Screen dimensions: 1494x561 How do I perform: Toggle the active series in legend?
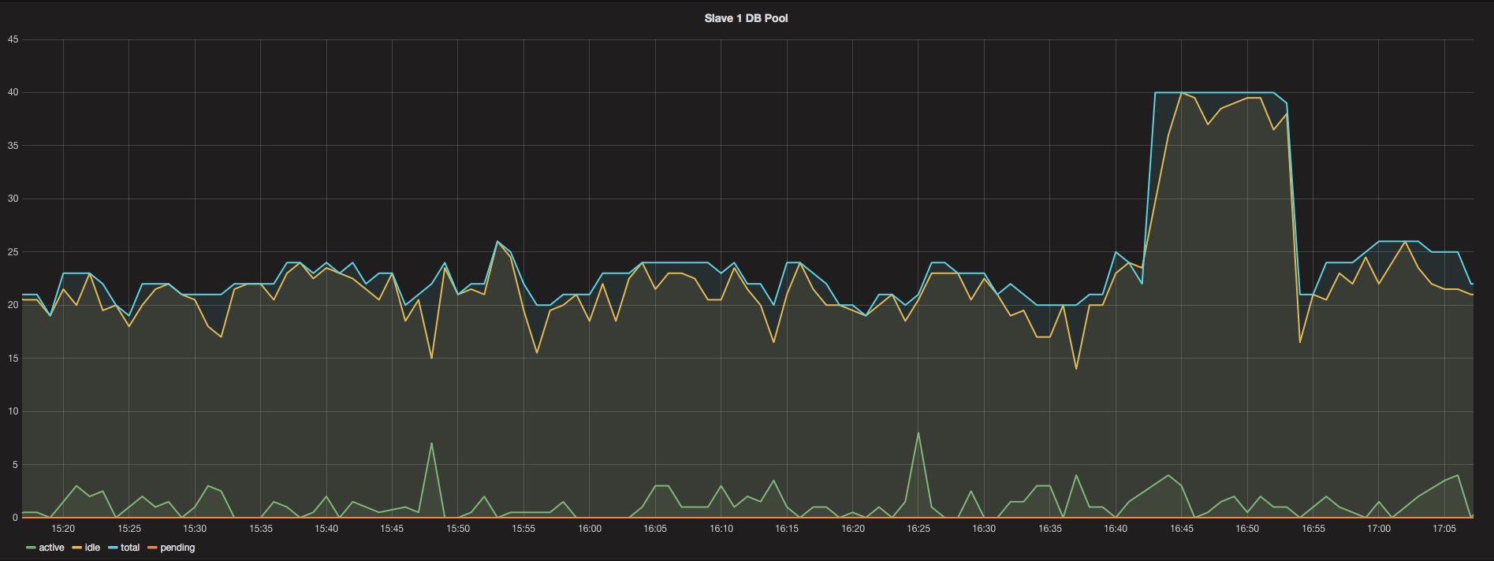pos(51,548)
